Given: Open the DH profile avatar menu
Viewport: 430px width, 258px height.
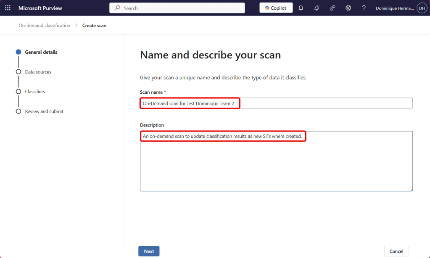Looking at the screenshot, I should (x=421, y=8).
